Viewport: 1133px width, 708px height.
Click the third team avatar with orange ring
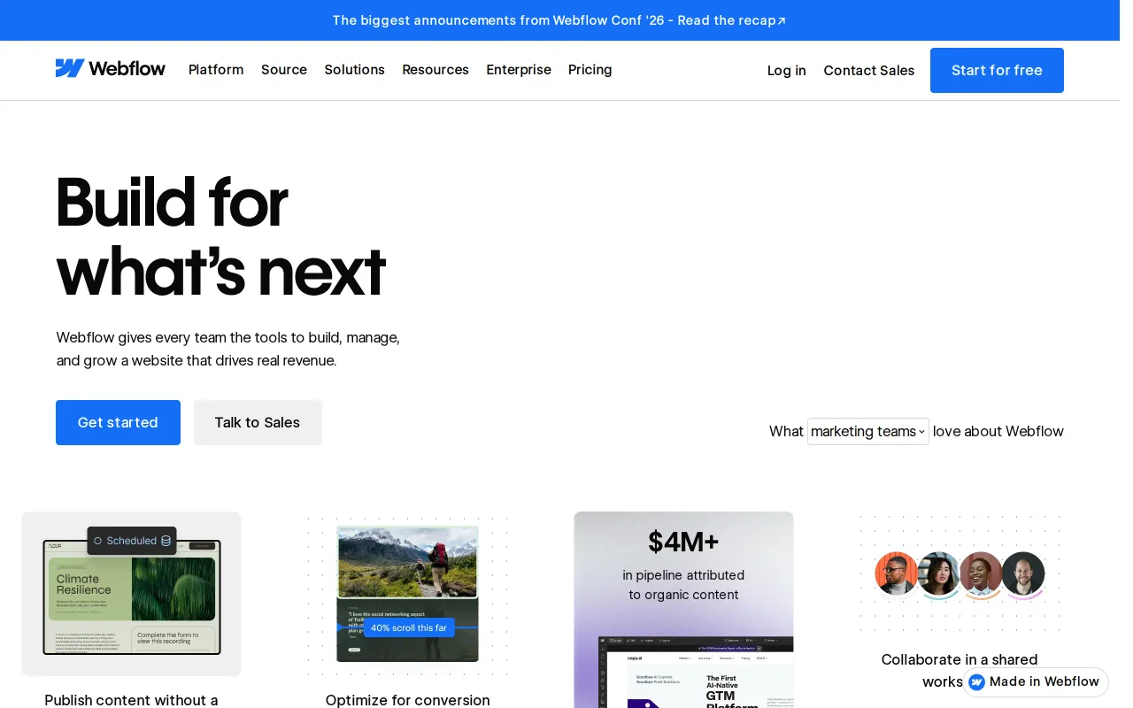(981, 573)
